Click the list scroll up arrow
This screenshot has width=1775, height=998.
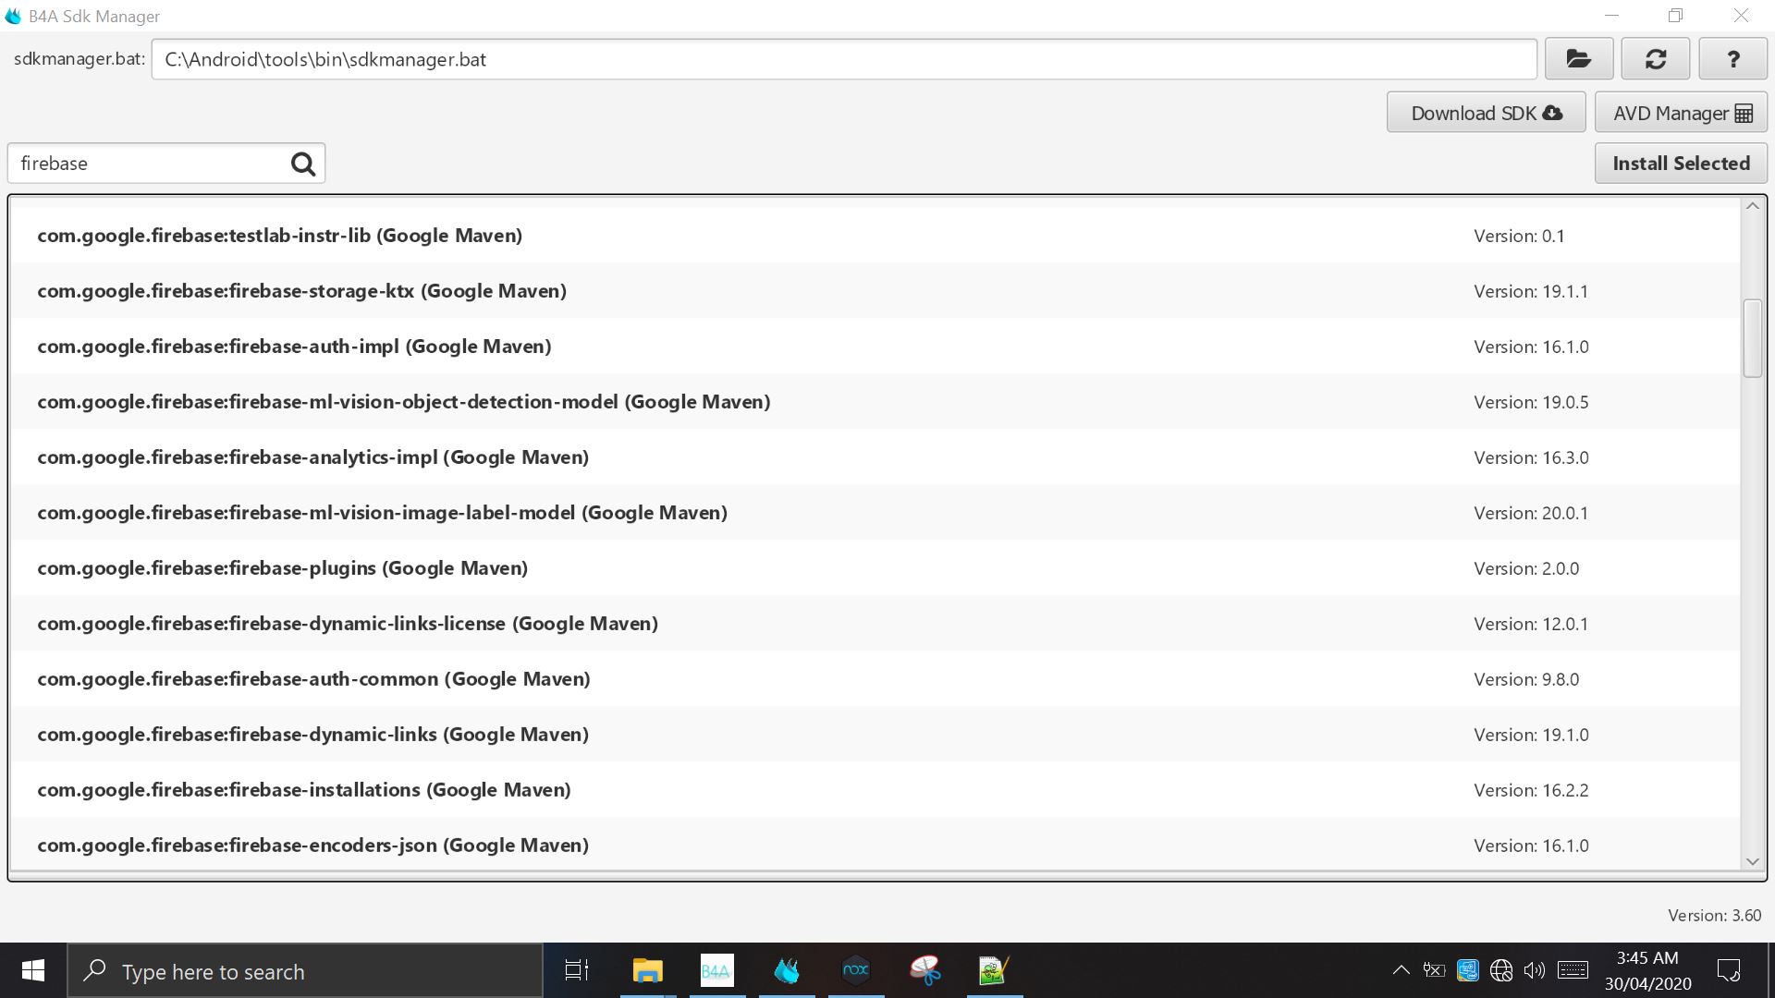(1752, 206)
